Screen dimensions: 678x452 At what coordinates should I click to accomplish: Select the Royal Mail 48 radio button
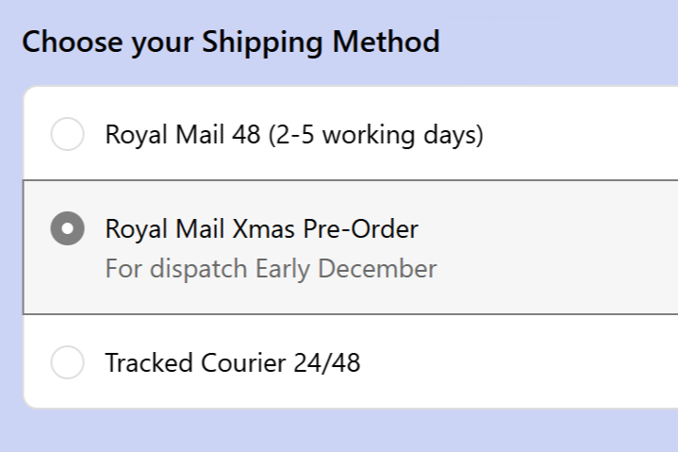[67, 134]
